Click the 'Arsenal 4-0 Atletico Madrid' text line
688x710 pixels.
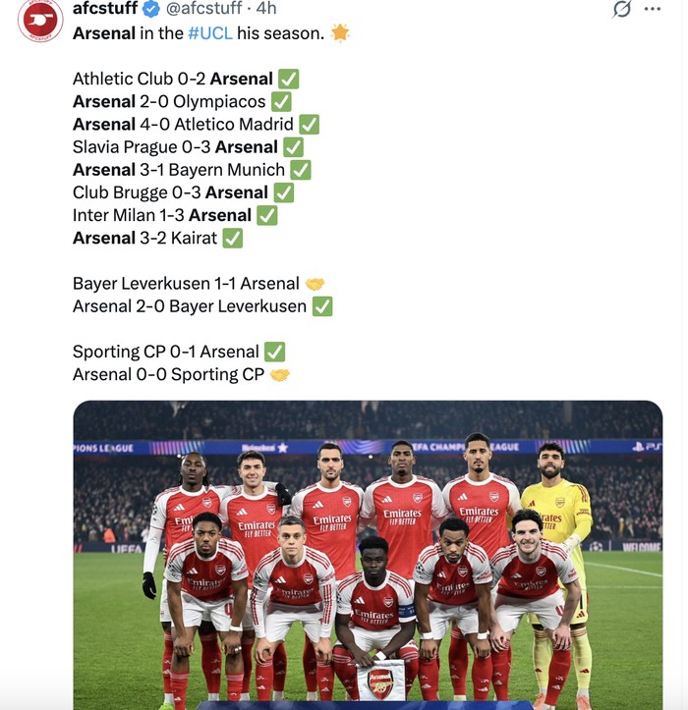[183, 125]
